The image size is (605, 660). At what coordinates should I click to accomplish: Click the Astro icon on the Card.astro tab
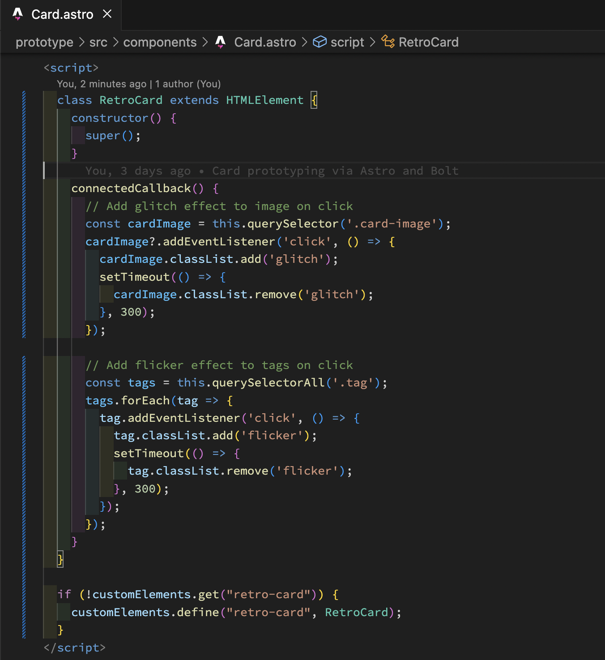point(18,14)
